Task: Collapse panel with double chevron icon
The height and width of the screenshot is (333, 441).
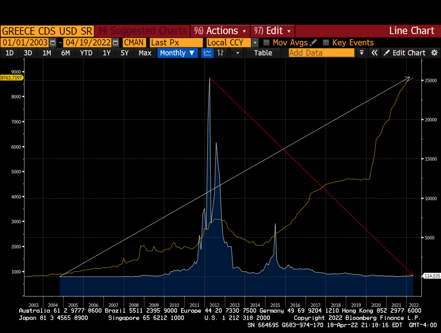Action: click(374, 53)
